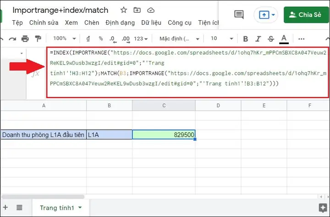This screenshot has height=217, width=330.
Task: Add a new sheet with plus icon
Action: 5,208
